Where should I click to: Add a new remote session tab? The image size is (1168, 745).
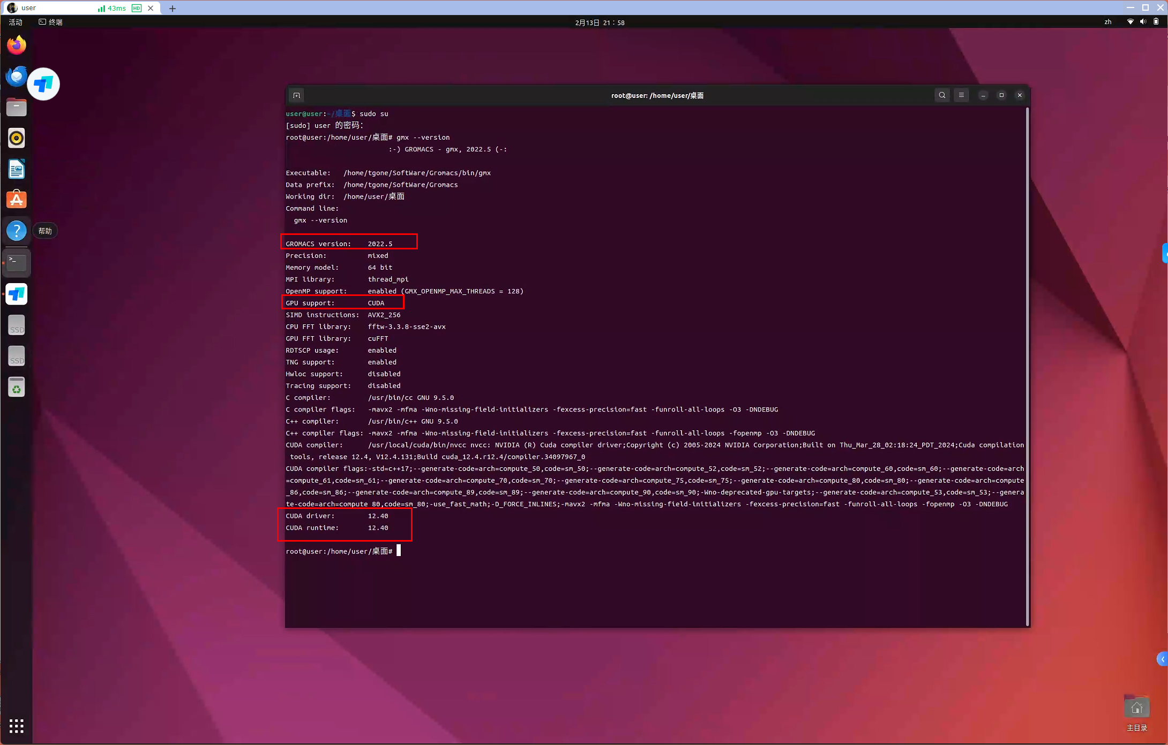(172, 8)
